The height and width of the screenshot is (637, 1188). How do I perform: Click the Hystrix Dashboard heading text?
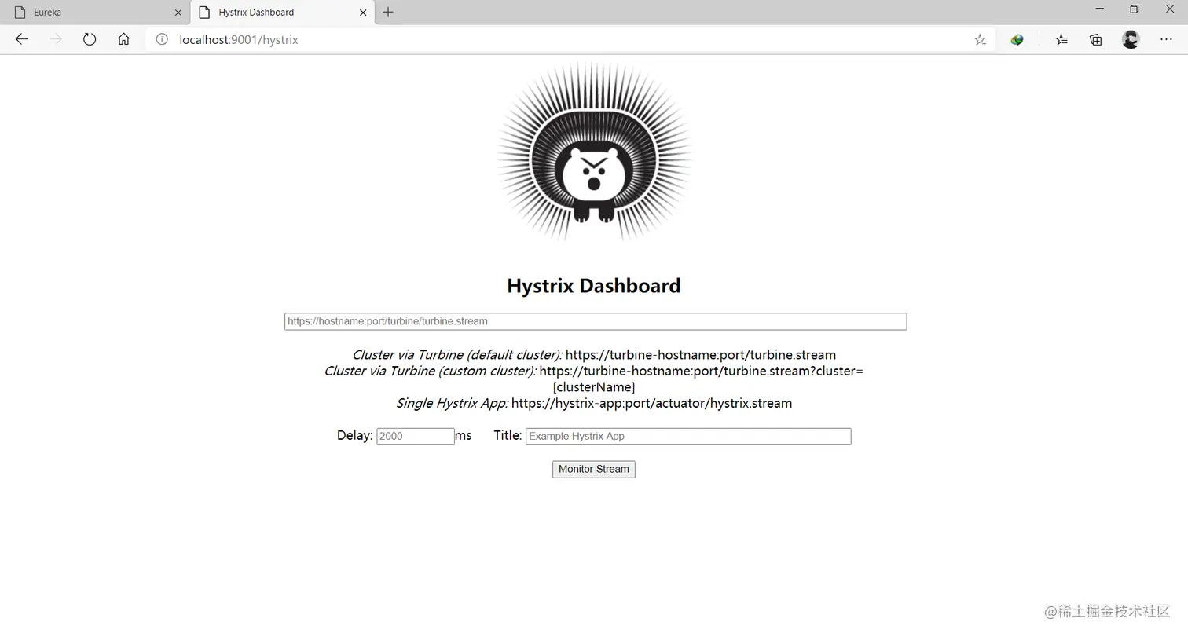click(594, 285)
